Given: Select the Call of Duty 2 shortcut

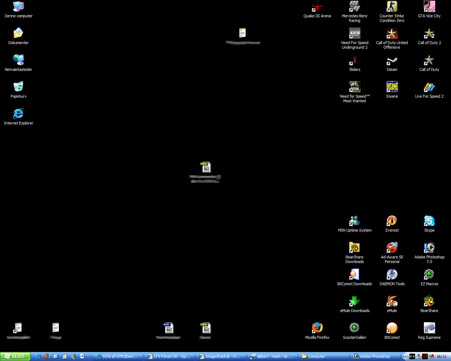Looking at the screenshot, I should pos(429,36).
